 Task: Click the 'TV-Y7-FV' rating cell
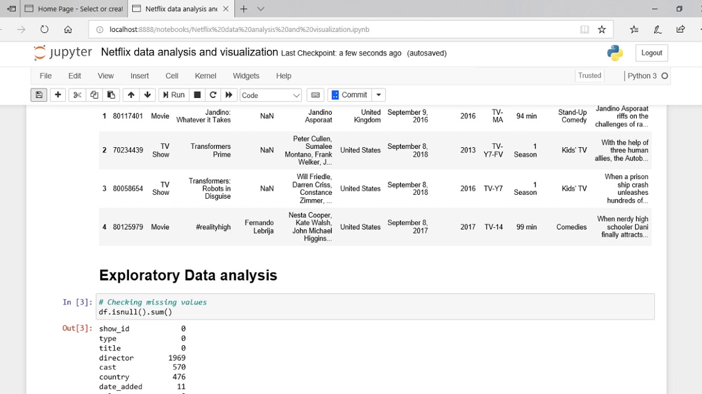coord(493,150)
